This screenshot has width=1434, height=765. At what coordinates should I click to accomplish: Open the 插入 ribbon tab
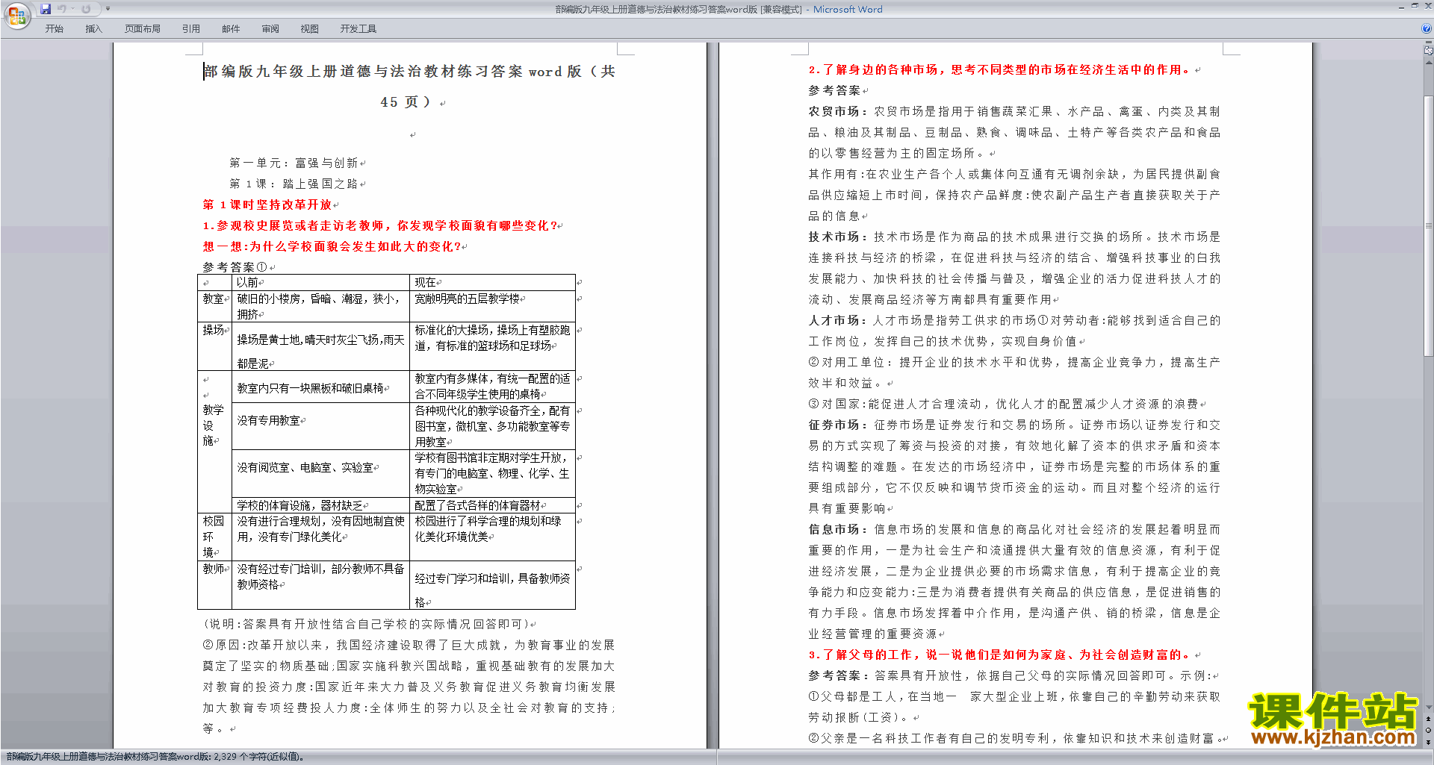tap(93, 29)
